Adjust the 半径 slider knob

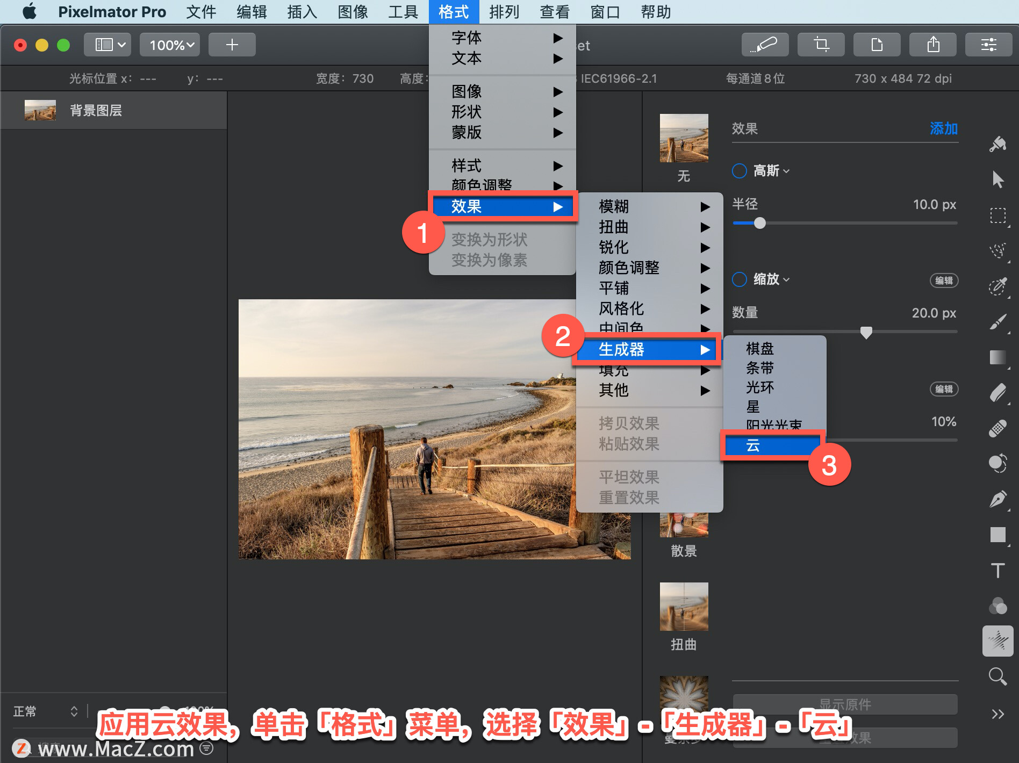coord(759,223)
